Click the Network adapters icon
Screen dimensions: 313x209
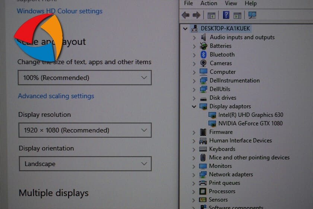[x=203, y=175]
